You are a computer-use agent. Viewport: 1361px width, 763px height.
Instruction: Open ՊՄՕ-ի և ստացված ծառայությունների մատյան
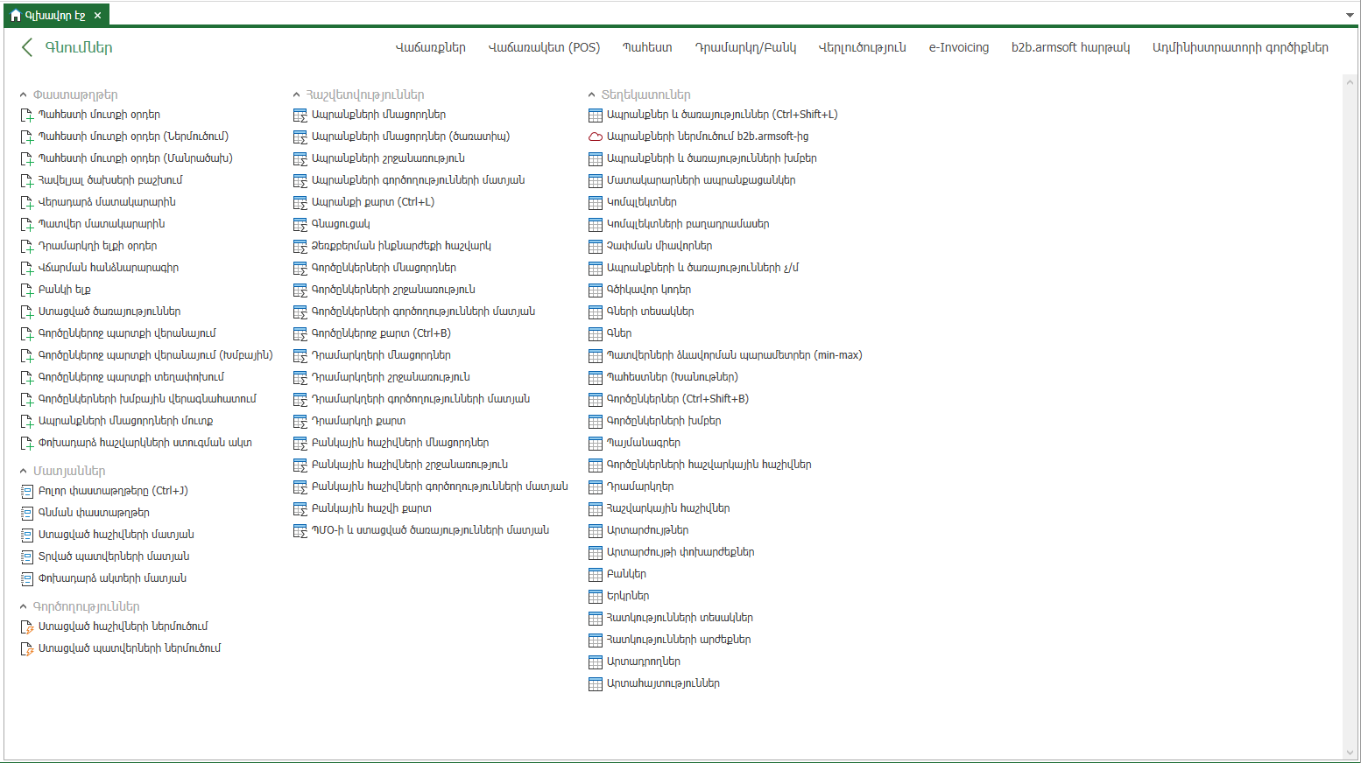coord(430,530)
